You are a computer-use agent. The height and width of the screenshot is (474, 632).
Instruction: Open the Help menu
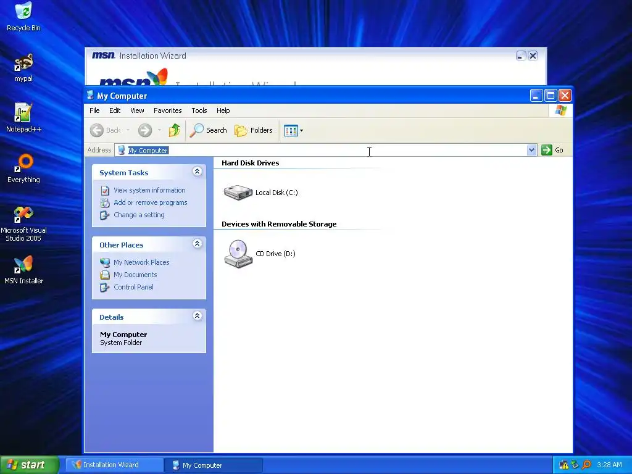click(x=223, y=110)
